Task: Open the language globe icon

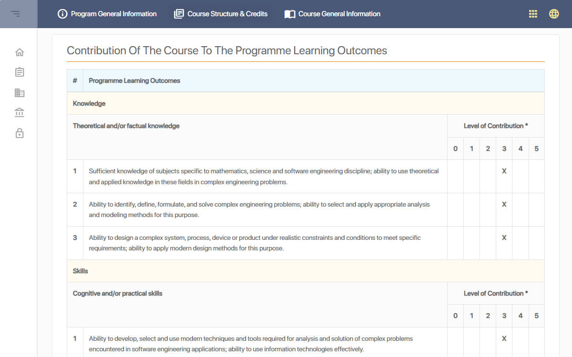Action: (554, 14)
